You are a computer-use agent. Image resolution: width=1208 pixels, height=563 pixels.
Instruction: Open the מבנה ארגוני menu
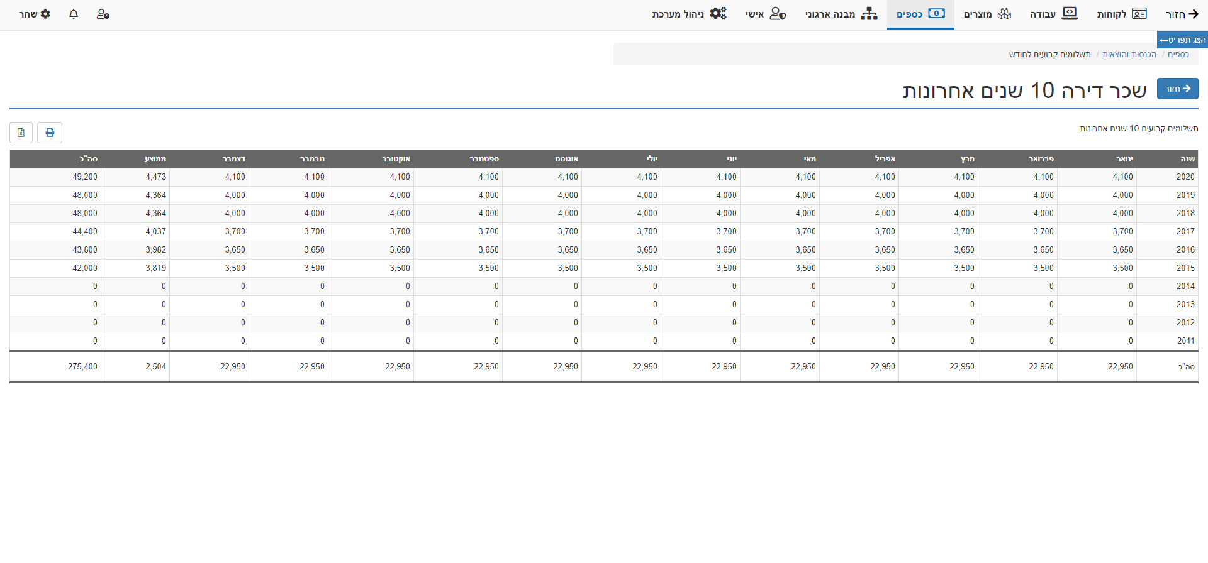pos(841,14)
